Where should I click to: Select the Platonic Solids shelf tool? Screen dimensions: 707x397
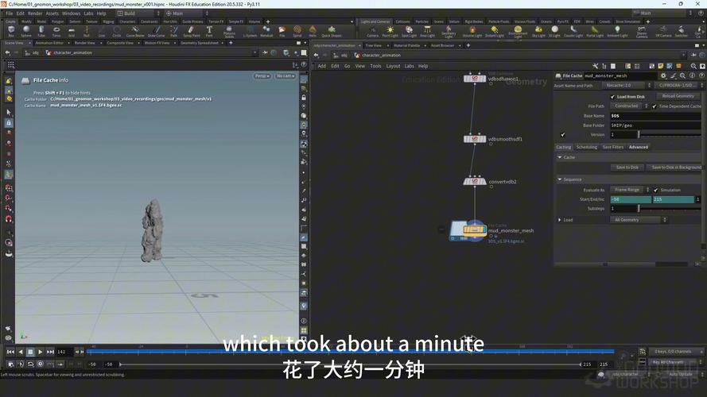pyautogui.click(x=229, y=32)
